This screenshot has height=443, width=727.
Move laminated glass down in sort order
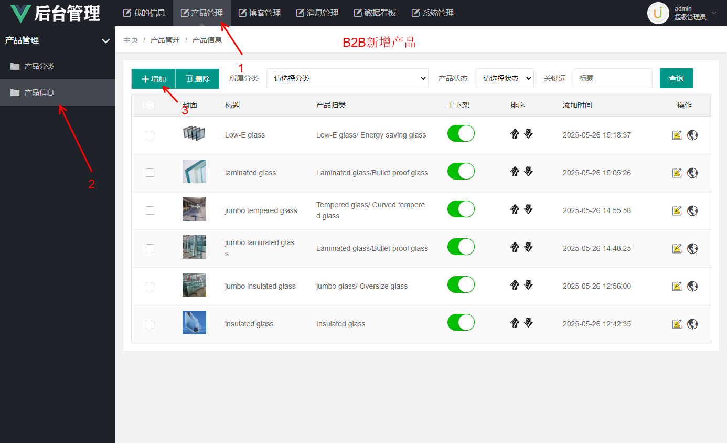tap(528, 172)
